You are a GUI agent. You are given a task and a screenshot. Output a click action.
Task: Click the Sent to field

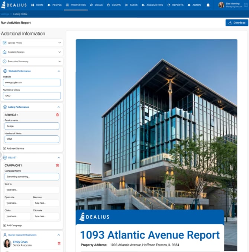[32, 190]
